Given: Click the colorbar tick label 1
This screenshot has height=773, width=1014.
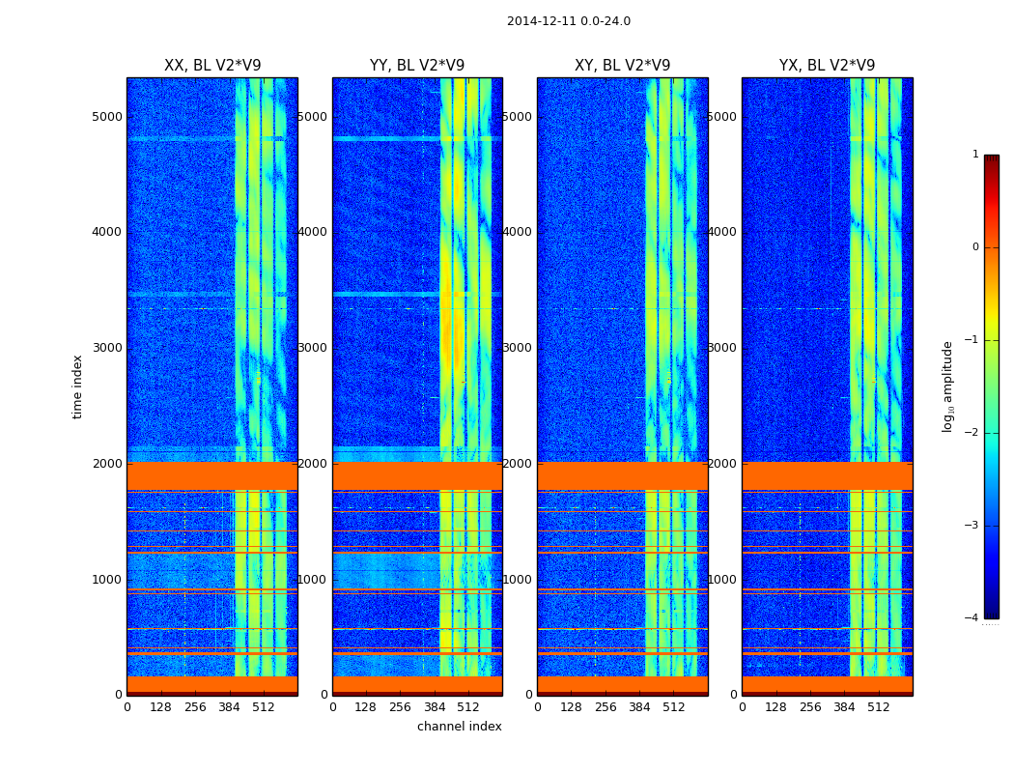Looking at the screenshot, I should click(974, 155).
